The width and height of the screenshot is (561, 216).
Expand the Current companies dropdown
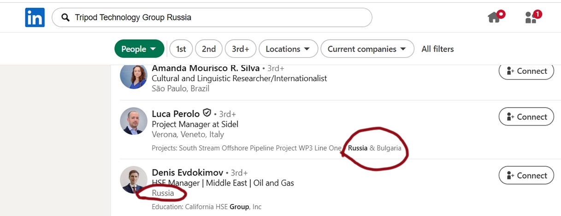[367, 49]
